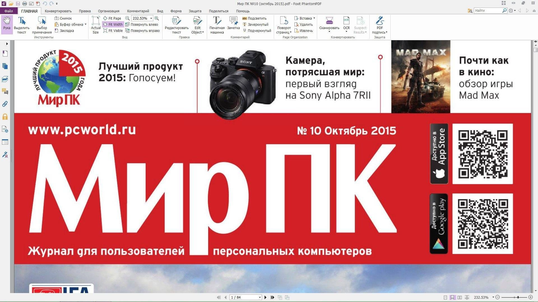
Task: Switch to the Комментарий tab
Action: (138, 11)
